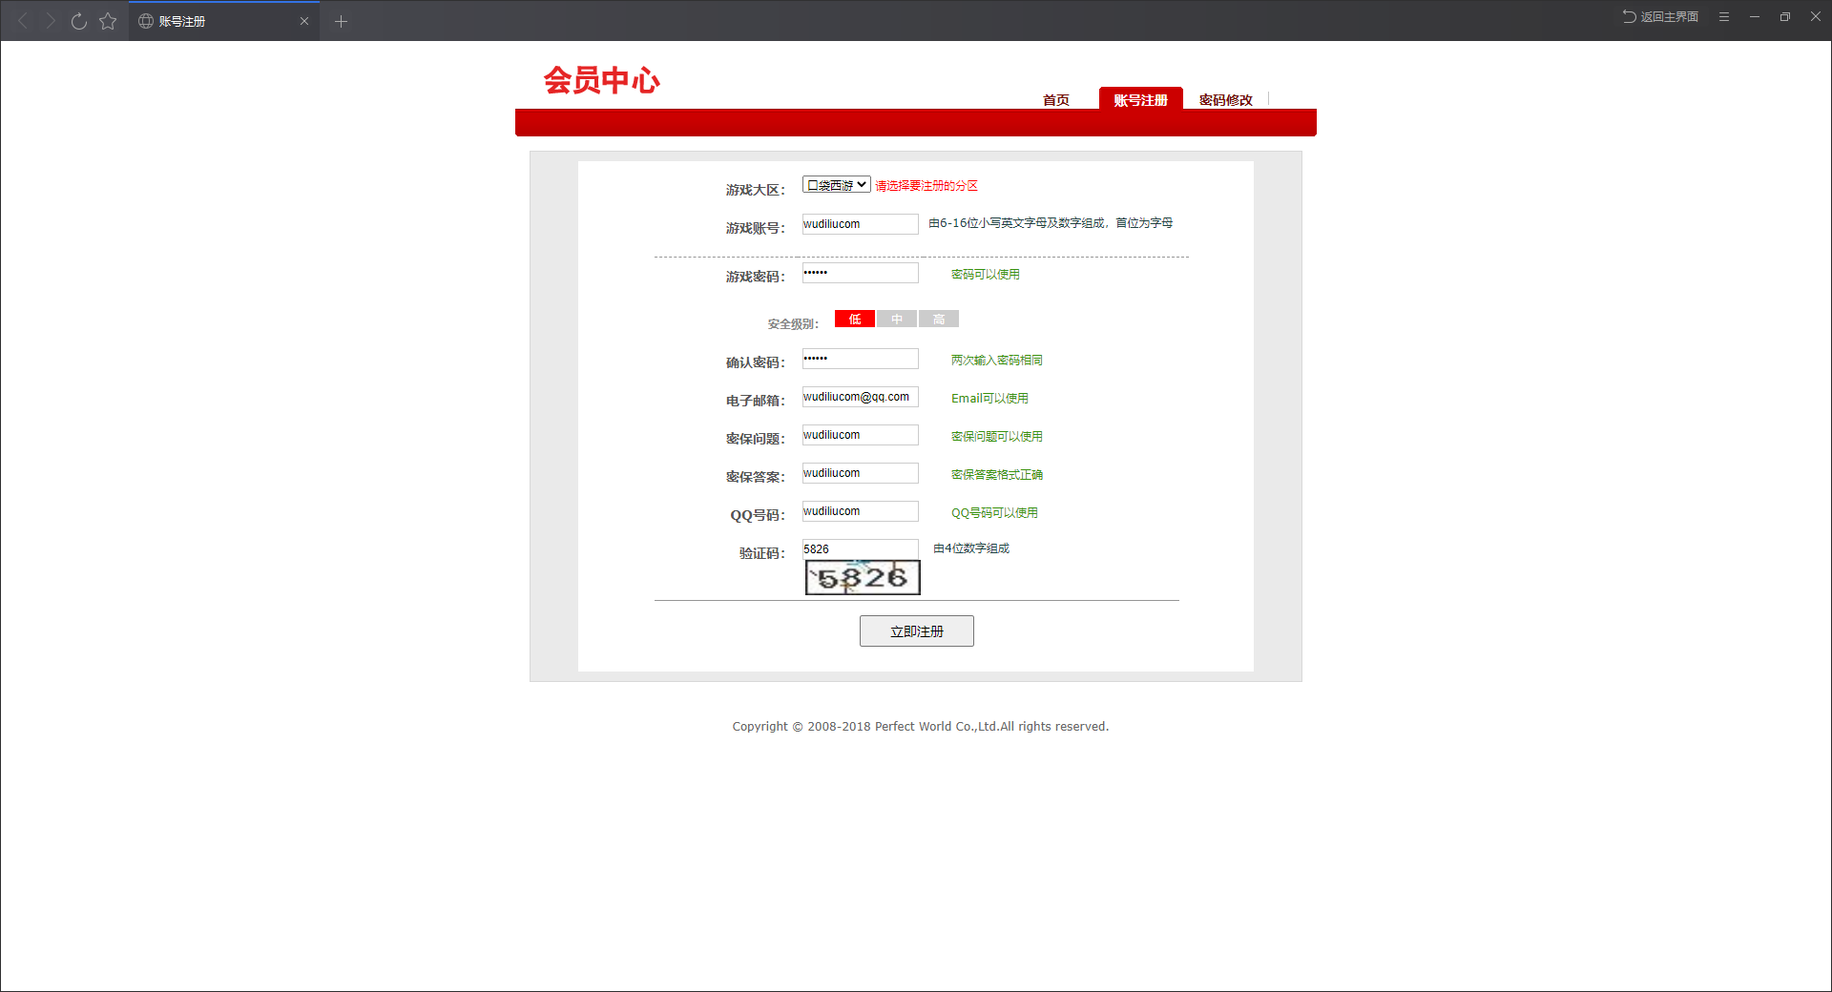This screenshot has width=1832, height=992.
Task: Open the 密码修改 navigation tab
Action: [x=1226, y=99]
